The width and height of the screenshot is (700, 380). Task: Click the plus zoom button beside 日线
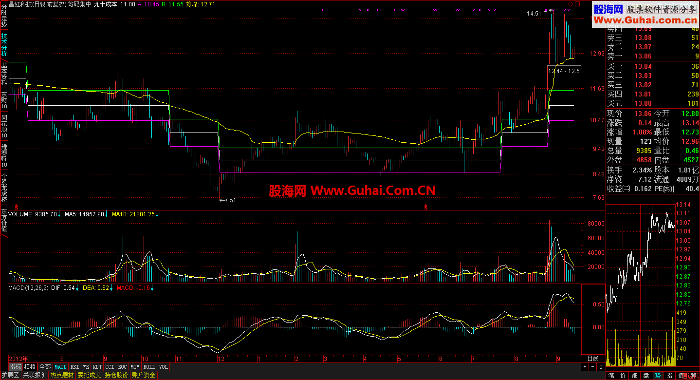586,367
